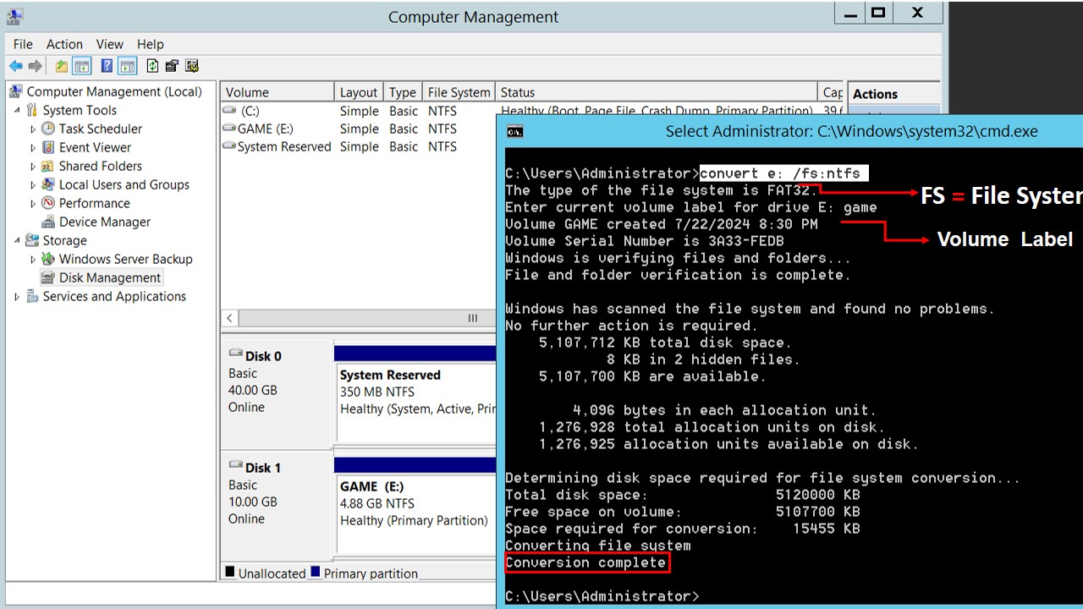Click the blue Primary partition legend swatch
Viewport: 1083px width, 609px height.
point(316,573)
